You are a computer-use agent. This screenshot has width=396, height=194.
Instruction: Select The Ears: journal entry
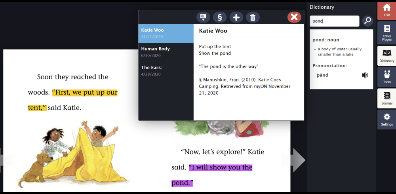click(x=166, y=71)
